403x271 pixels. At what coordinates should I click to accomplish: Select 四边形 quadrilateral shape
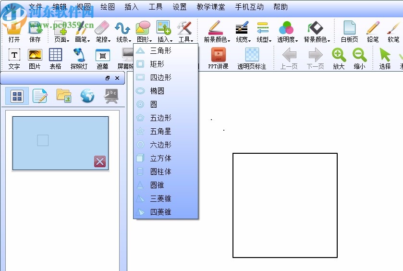166,77
